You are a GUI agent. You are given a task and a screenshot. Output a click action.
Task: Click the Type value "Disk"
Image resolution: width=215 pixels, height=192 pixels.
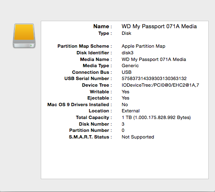pyautogui.click(x=126, y=33)
